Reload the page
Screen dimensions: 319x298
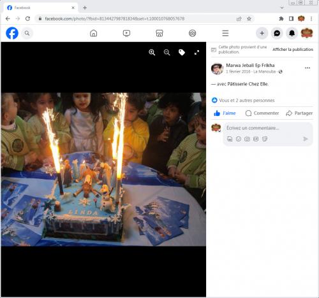(x=27, y=18)
